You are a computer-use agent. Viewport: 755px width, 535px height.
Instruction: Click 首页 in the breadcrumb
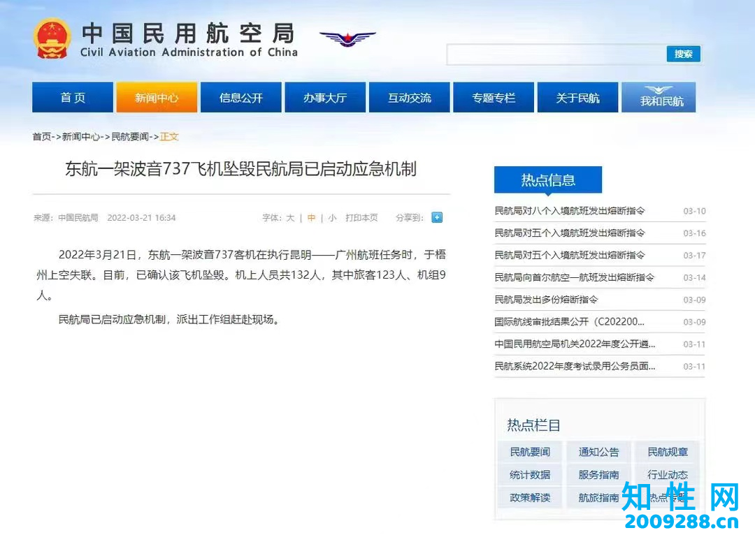41,137
